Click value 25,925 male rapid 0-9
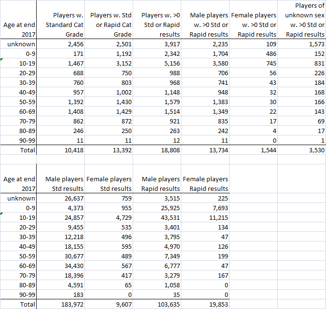The image size is (326, 309). pyautogui.click(x=157, y=208)
